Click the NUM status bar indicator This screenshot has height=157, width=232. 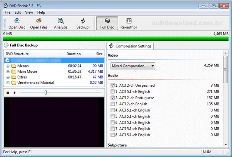click(x=207, y=152)
